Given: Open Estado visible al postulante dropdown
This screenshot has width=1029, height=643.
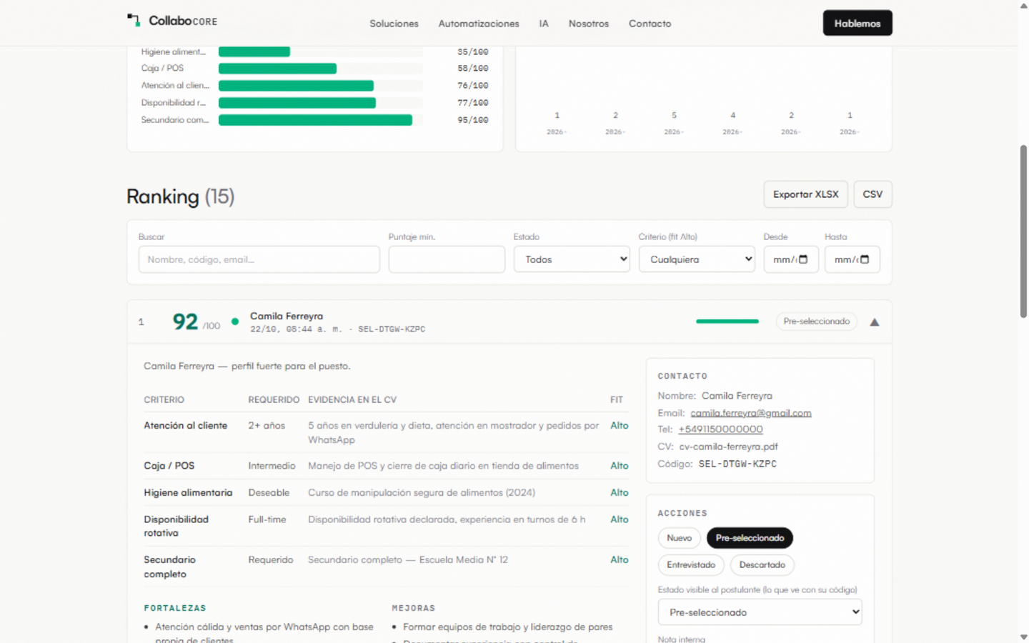Looking at the screenshot, I should 760,612.
